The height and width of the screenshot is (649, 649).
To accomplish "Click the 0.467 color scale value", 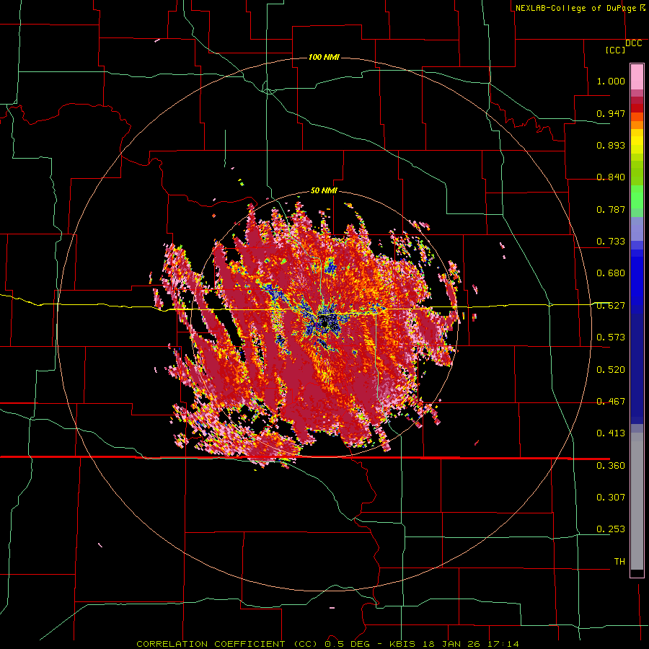I will [611, 402].
